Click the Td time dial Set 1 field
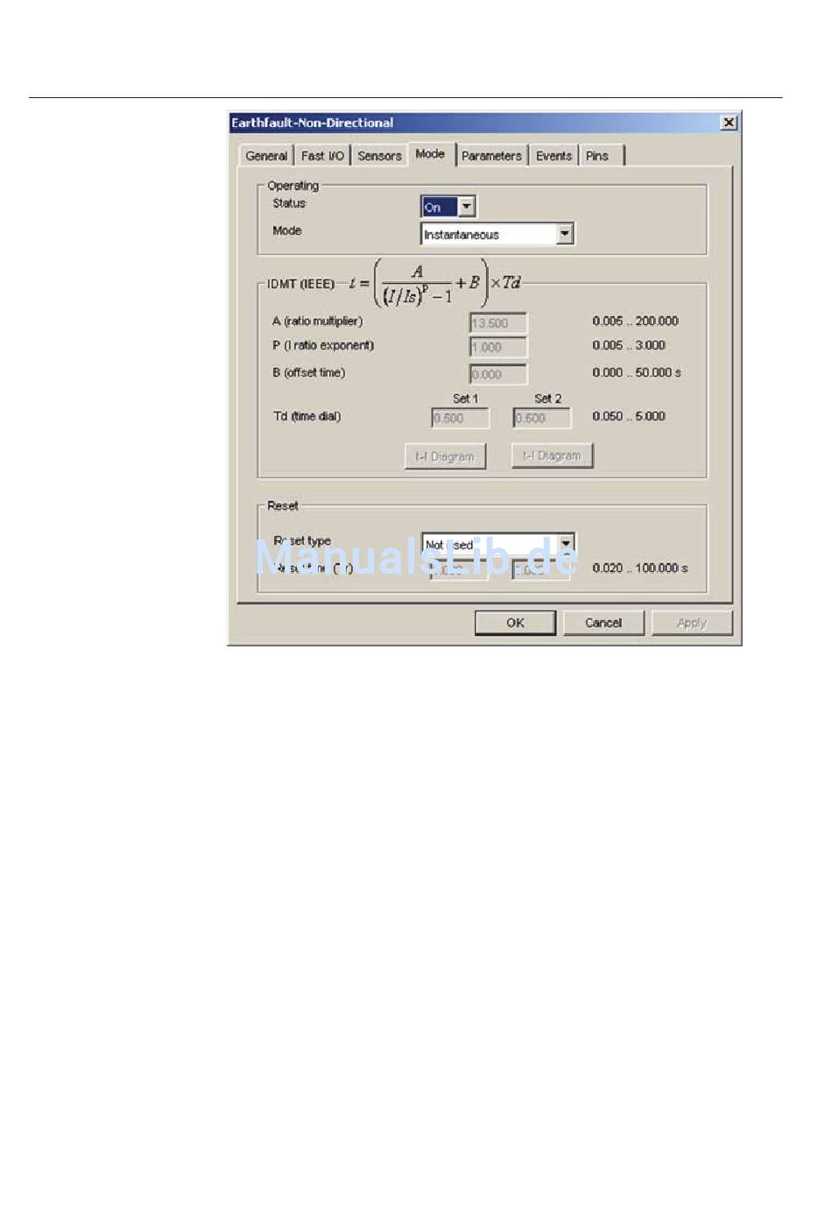 460,419
